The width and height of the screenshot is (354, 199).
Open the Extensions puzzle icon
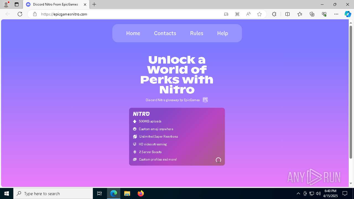pos(274,14)
